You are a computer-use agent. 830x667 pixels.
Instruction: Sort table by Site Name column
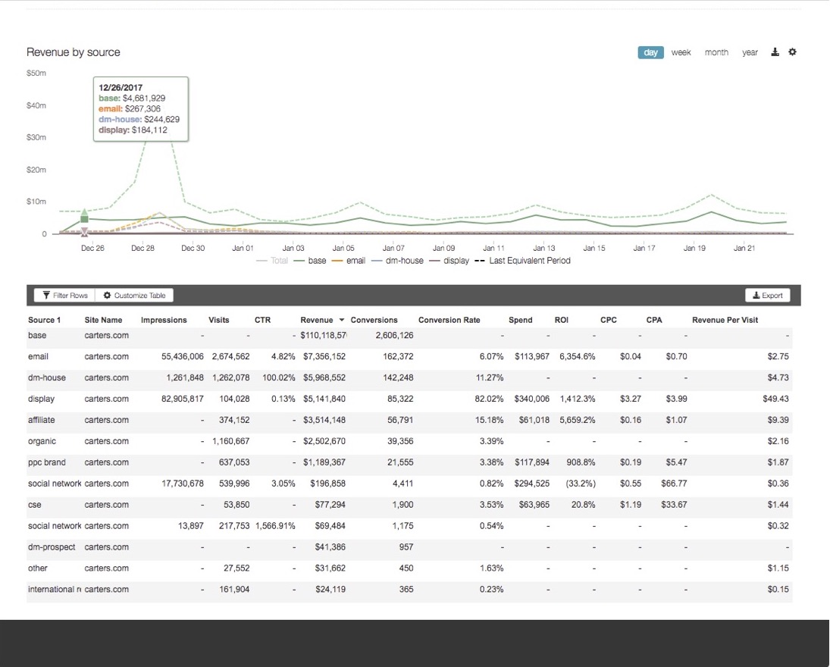[x=103, y=320]
